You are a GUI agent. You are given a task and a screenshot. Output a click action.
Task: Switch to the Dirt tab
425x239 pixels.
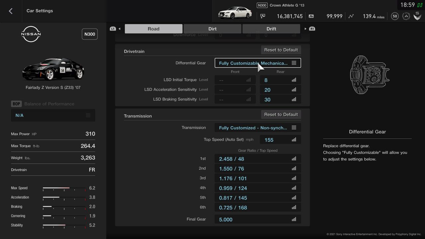(212, 29)
